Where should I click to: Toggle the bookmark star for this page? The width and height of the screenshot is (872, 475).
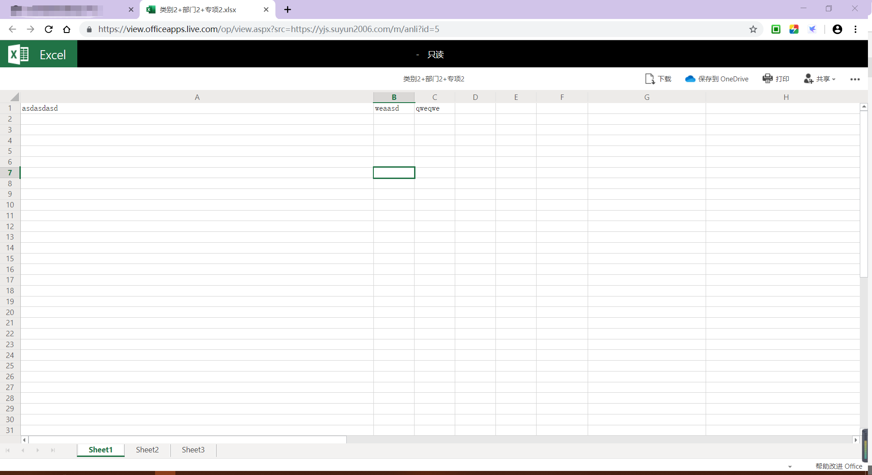(753, 29)
